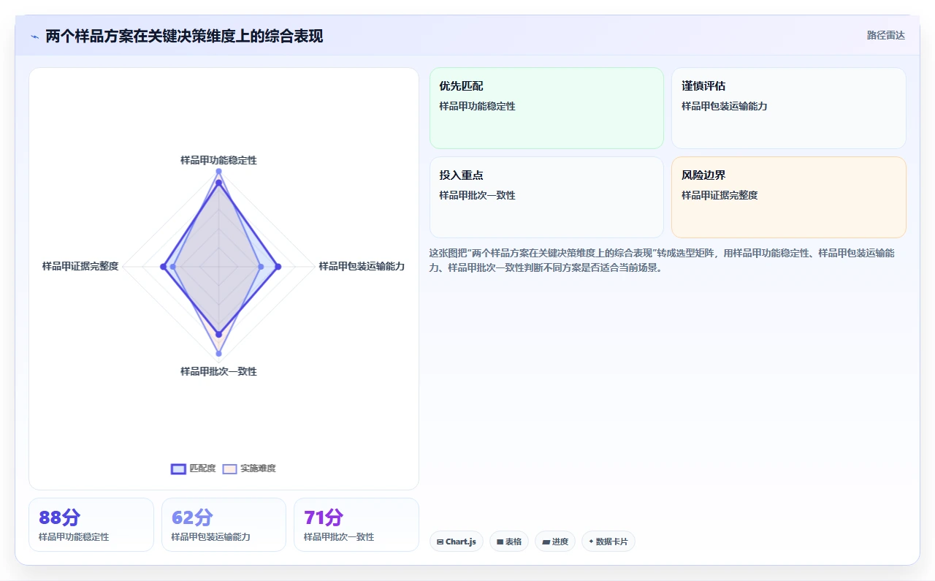
Task: Click the light 实施难度 point on 批次一致性 axis
Action: coord(218,354)
